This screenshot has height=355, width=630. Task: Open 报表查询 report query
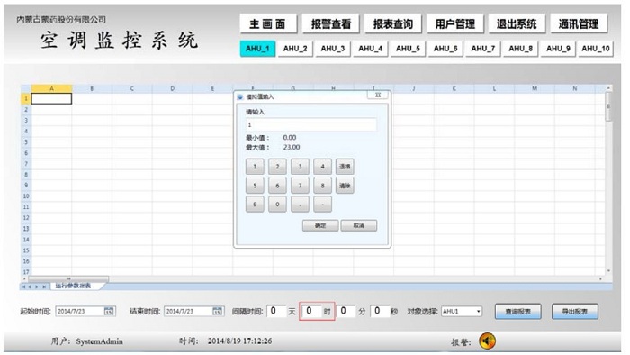pos(392,23)
